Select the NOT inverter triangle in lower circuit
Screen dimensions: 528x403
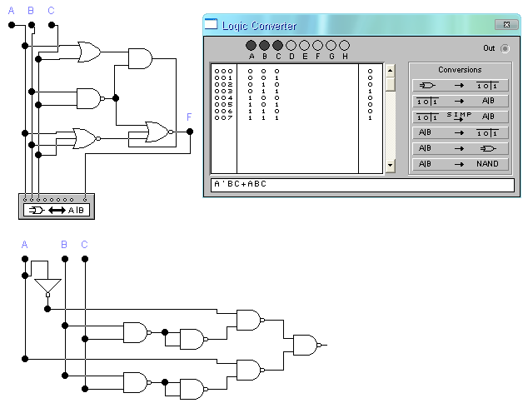pyautogui.click(x=47, y=287)
